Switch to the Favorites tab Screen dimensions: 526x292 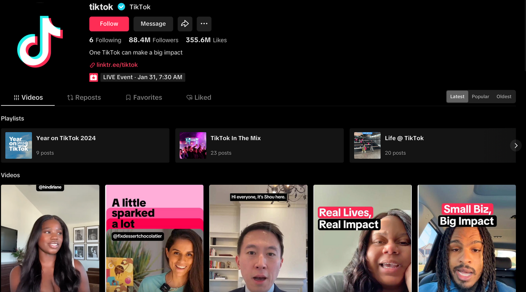(144, 98)
